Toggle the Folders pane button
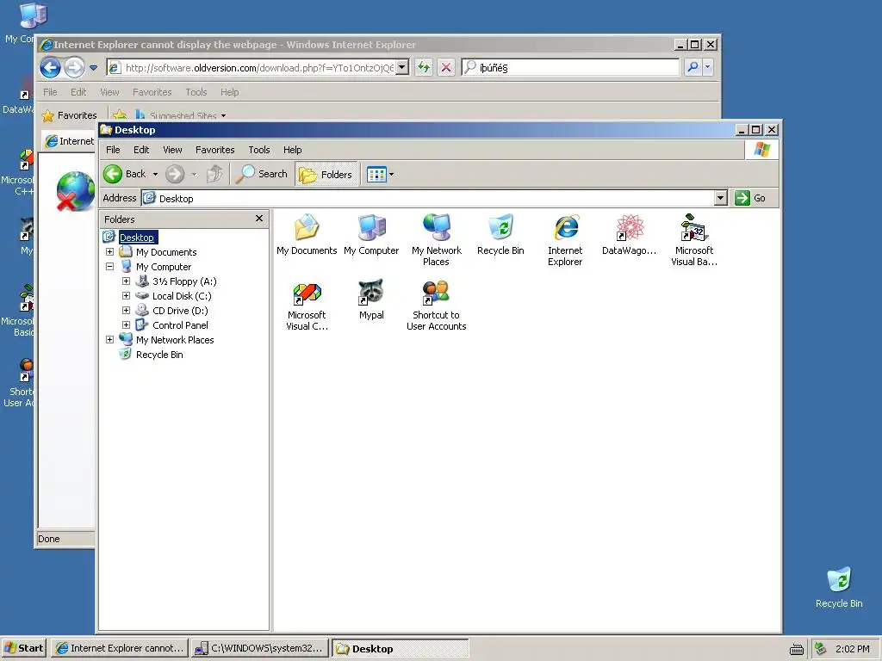Screen dimensions: 882x661 pos(326,174)
